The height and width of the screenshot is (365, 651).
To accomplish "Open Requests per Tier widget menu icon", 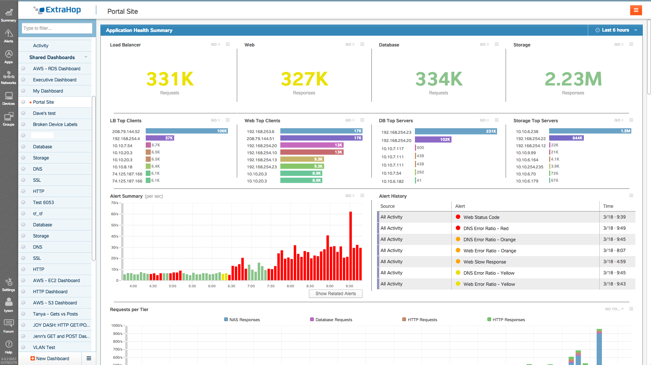I will [631, 309].
